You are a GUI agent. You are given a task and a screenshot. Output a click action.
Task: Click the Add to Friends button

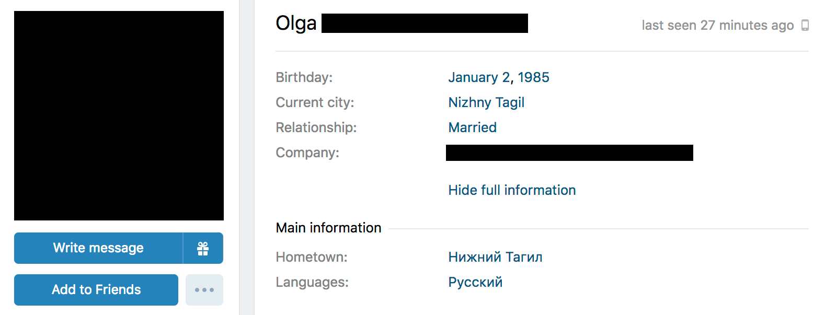[96, 290]
